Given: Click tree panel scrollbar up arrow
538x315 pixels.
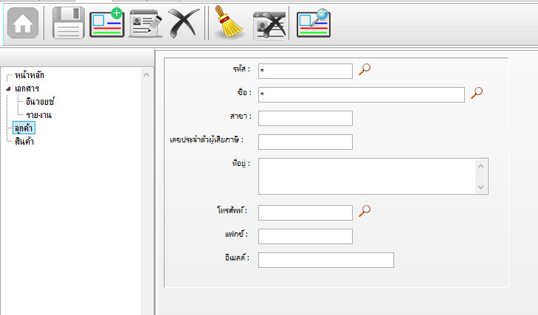Looking at the screenshot, I should click(x=147, y=75).
